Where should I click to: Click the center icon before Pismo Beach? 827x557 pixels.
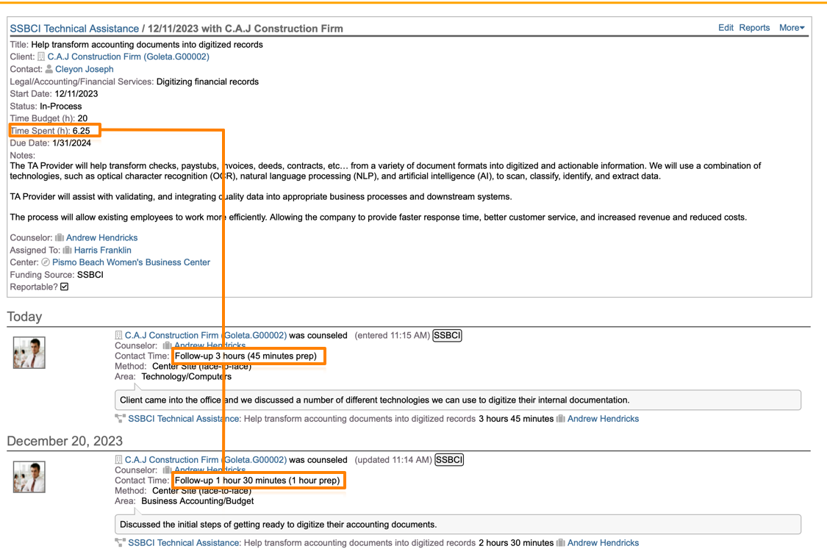(46, 262)
